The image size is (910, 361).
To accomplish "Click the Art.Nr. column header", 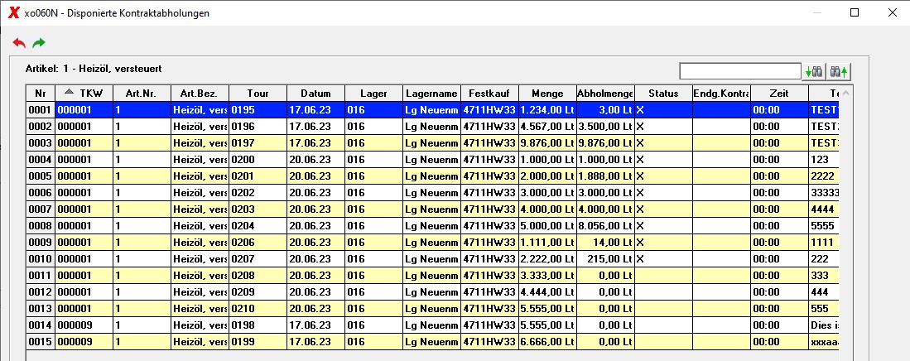I will coord(142,94).
